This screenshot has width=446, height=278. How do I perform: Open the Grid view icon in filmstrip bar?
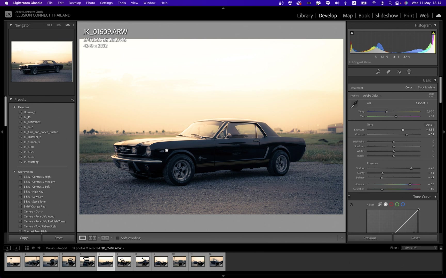(x=27, y=248)
